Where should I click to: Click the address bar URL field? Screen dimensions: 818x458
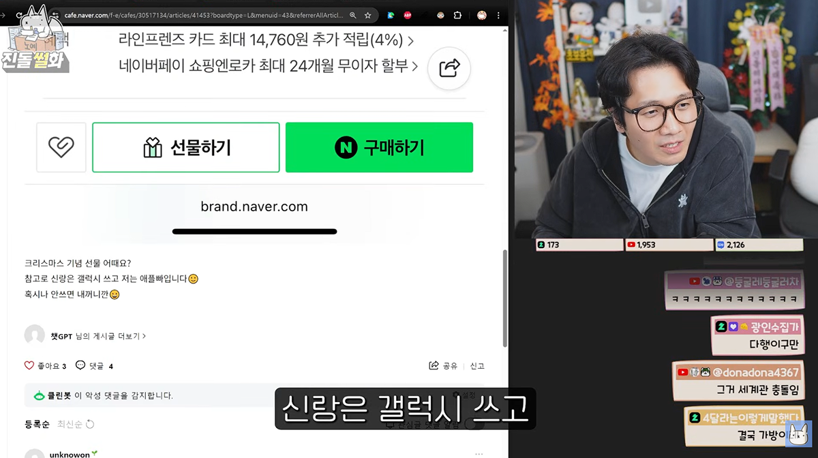tap(204, 15)
